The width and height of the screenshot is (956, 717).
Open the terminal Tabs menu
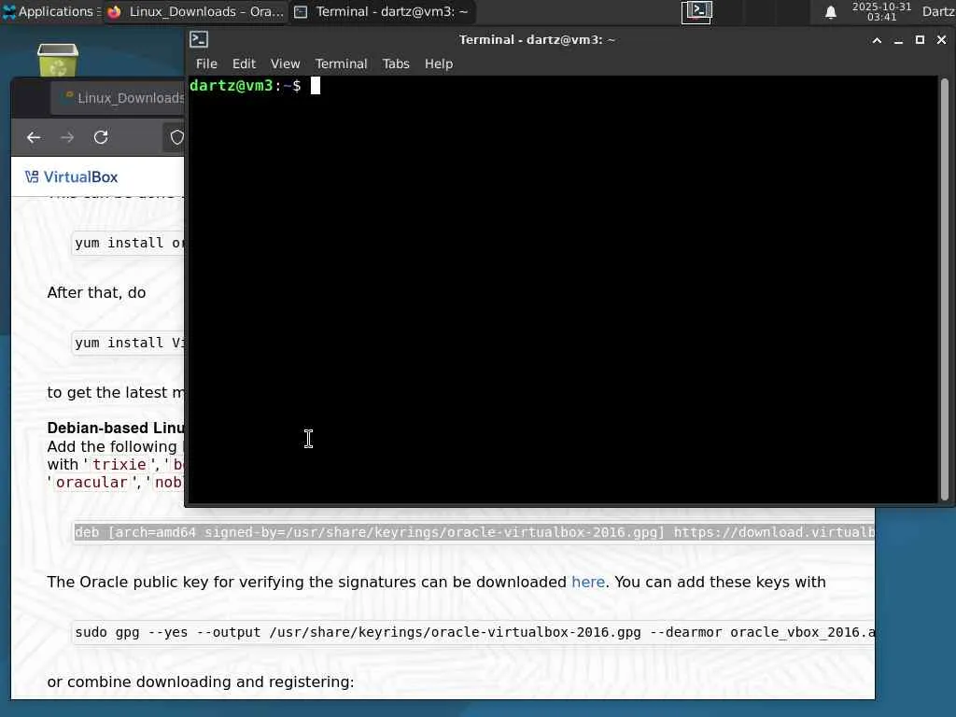396,64
